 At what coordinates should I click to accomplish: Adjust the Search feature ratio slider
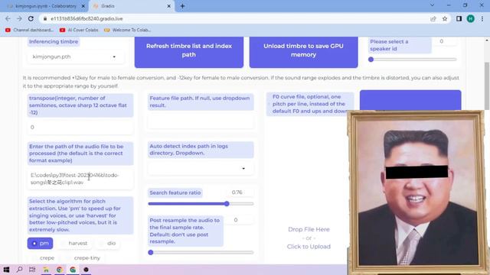click(x=201, y=204)
